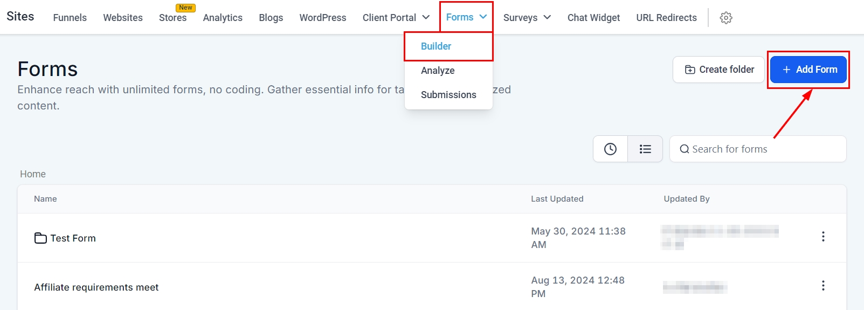Go to the Funnels tab
This screenshot has height=310, width=864.
[70, 18]
